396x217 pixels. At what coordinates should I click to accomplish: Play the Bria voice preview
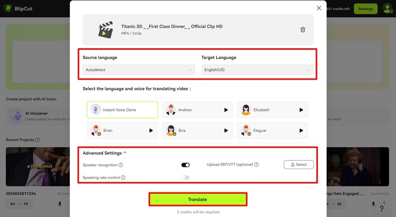(226, 131)
